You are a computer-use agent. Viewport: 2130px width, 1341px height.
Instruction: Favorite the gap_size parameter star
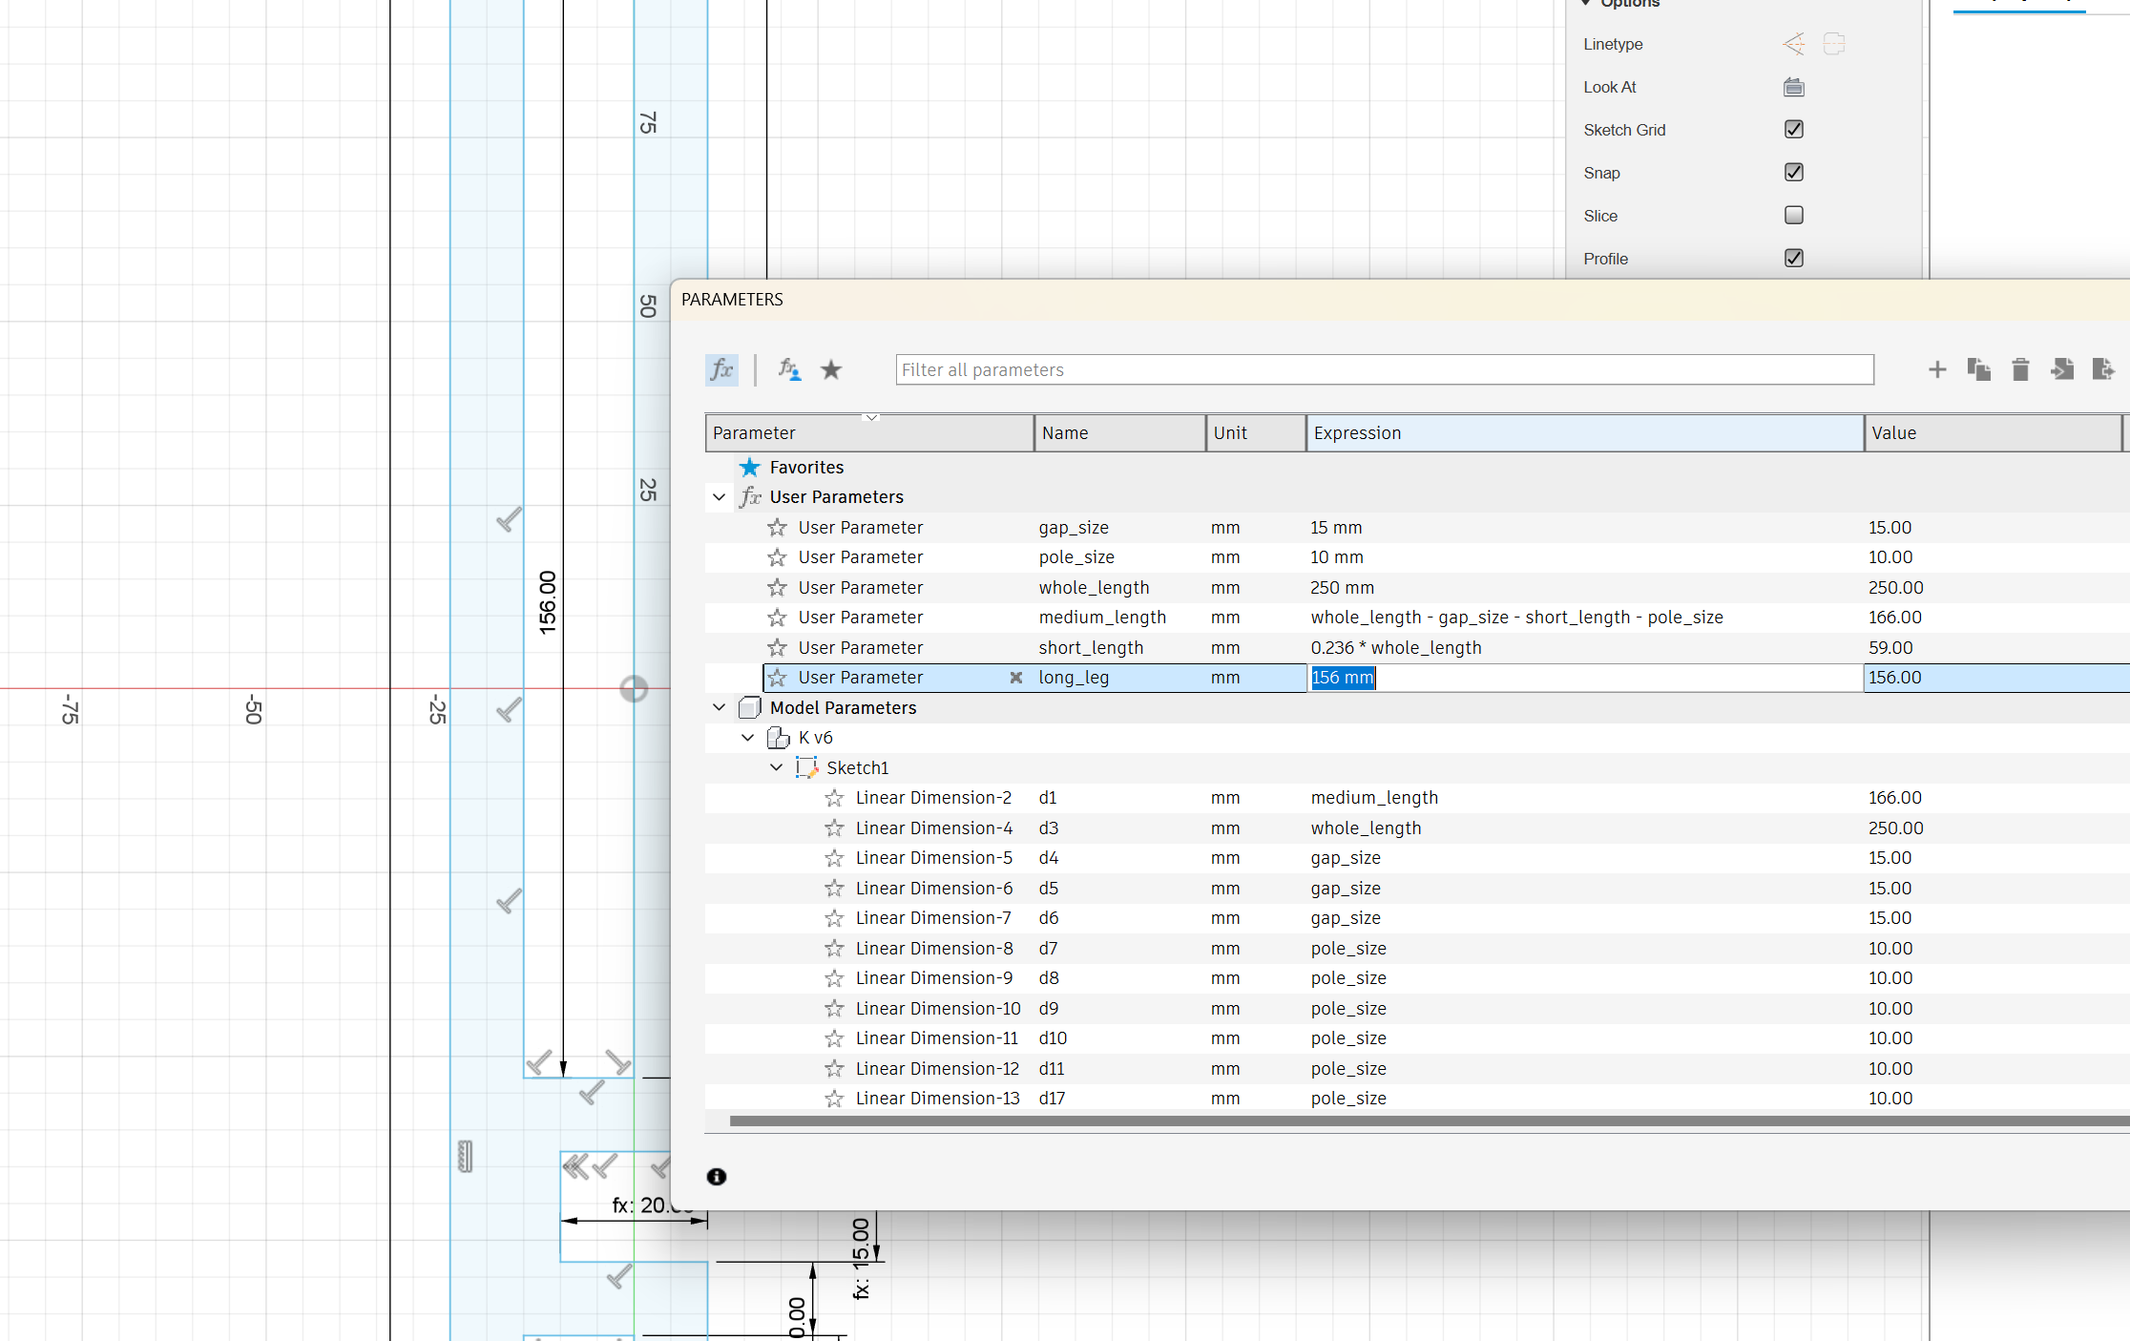click(x=778, y=528)
